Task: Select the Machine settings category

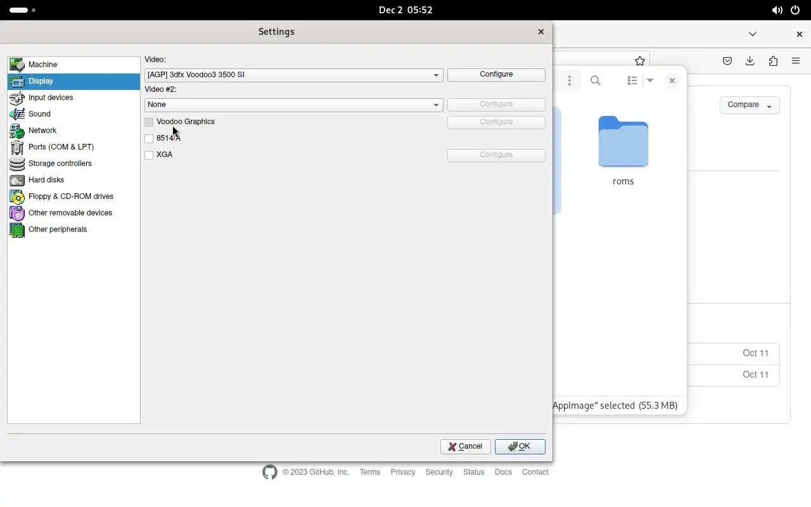Action: tap(73, 65)
